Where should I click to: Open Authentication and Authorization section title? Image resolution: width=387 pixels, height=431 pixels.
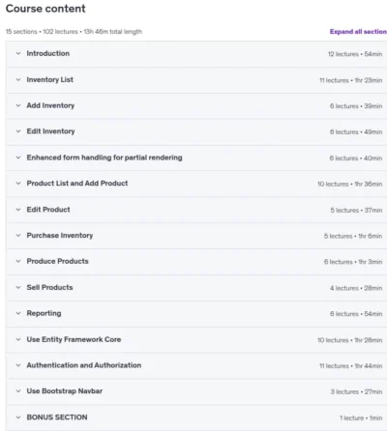(84, 365)
